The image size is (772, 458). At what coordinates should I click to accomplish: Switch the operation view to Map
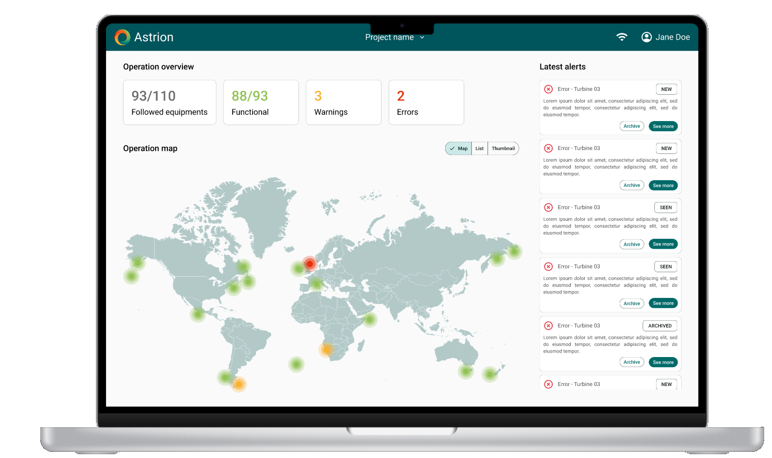pos(459,148)
